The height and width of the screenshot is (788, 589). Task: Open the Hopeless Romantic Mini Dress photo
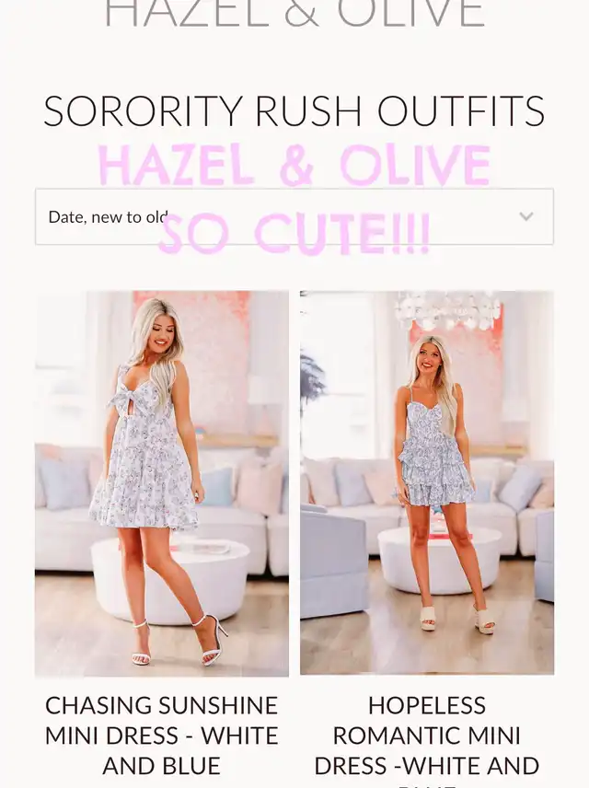[427, 482]
